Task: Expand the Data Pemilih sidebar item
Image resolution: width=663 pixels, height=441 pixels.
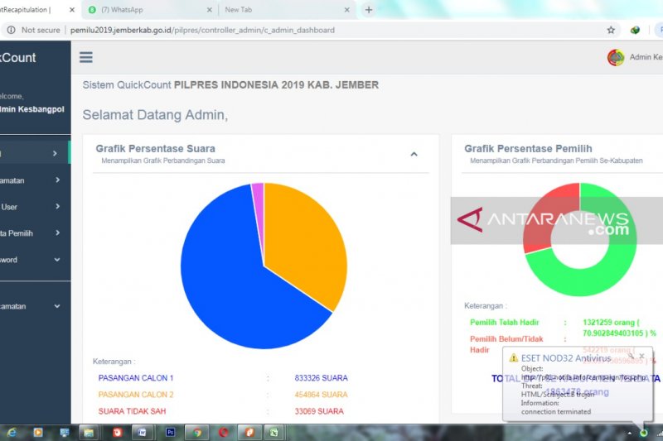Action: click(57, 233)
